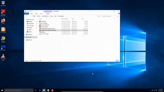This screenshot has width=164, height=92.
Task: Show hidden system tray icons
Action: coord(150,90)
